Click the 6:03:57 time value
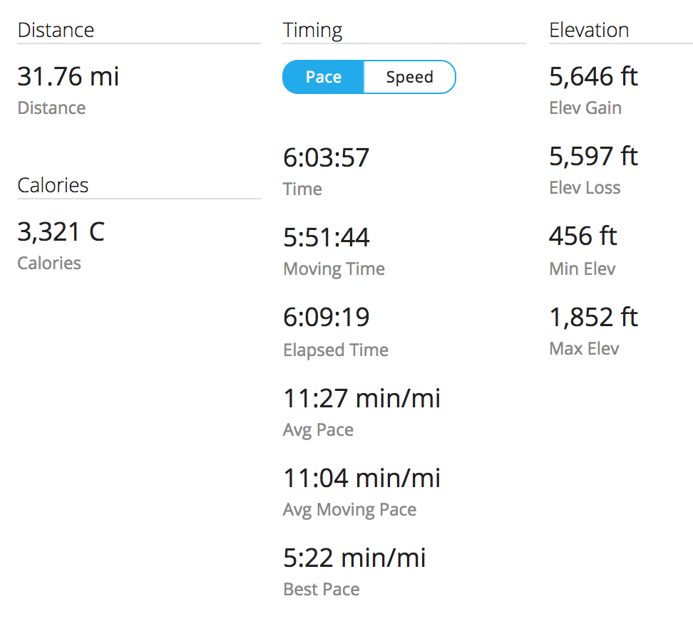The image size is (693, 621). click(x=327, y=157)
